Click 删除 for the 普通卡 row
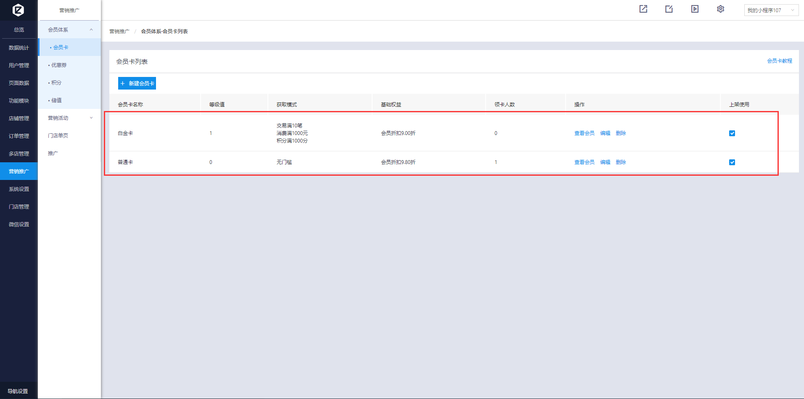Image resolution: width=804 pixels, height=399 pixels. pyautogui.click(x=621, y=162)
